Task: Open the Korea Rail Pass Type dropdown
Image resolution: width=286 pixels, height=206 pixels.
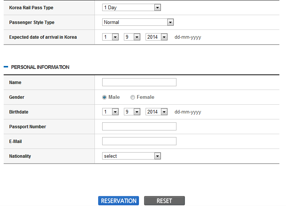Action: pos(131,8)
